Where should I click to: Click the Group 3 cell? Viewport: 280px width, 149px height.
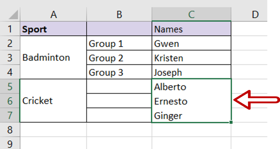(x=119, y=72)
